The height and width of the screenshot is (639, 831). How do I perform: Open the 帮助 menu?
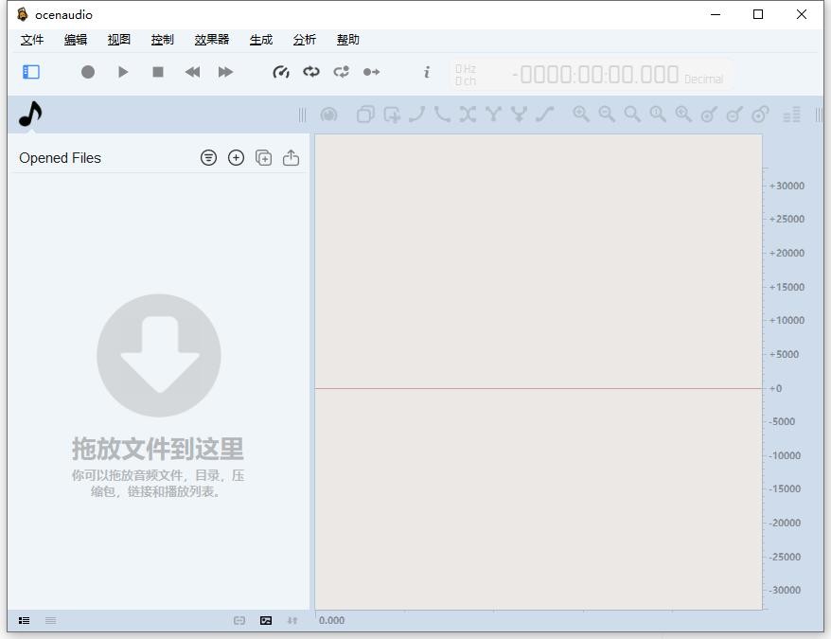348,40
